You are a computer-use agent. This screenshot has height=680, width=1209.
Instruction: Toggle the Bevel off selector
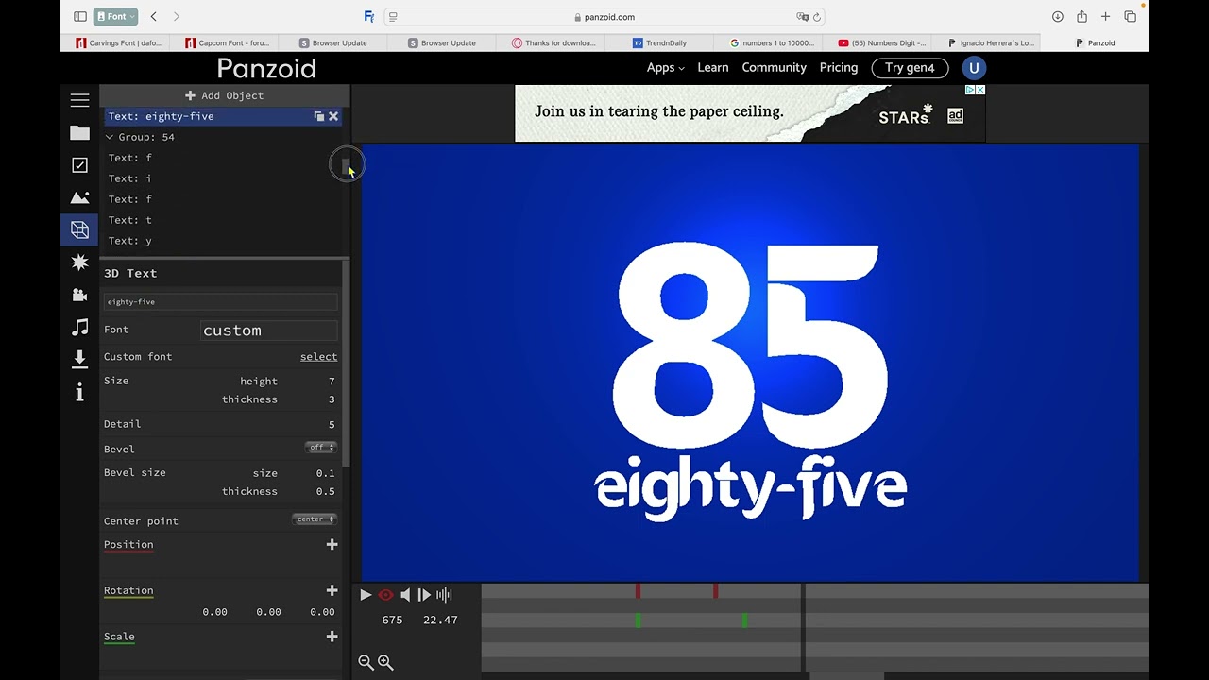[x=321, y=448]
